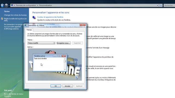This screenshot has height=98, width=175.
Task: Open 'Changer les icônes du bureau'
Action: coord(15,15)
